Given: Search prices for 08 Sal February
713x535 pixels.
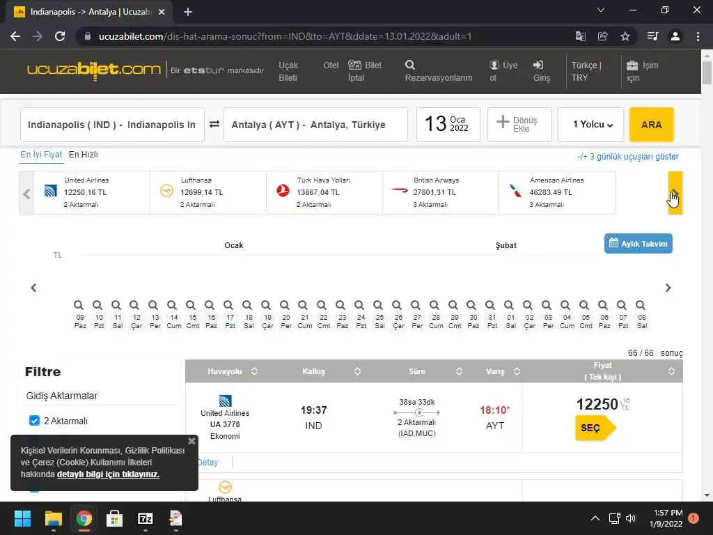Looking at the screenshot, I should click(641, 305).
